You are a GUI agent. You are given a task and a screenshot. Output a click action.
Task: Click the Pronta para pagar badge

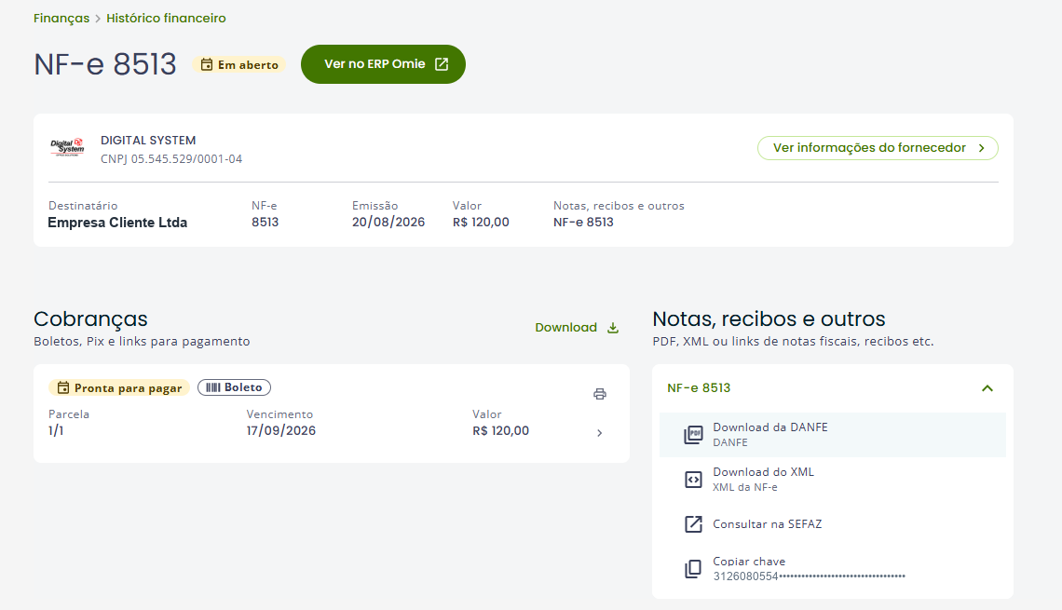tap(119, 388)
